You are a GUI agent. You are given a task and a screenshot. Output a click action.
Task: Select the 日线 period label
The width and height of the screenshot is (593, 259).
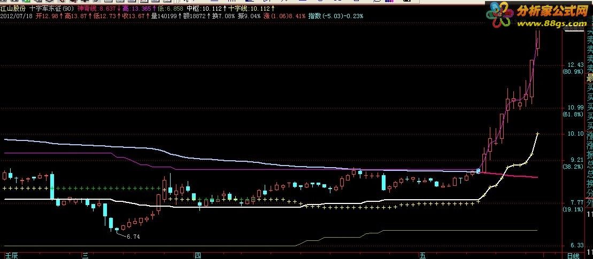pyautogui.click(x=573, y=256)
